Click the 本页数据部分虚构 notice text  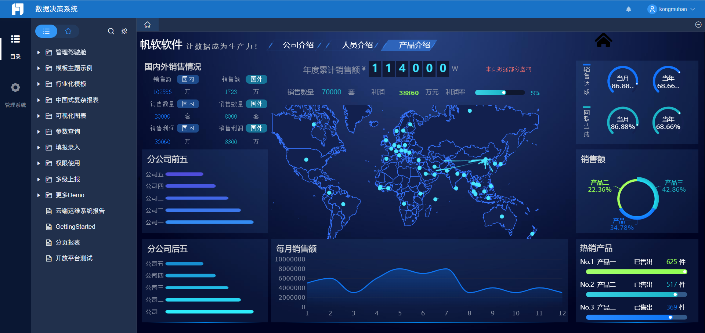tap(509, 69)
